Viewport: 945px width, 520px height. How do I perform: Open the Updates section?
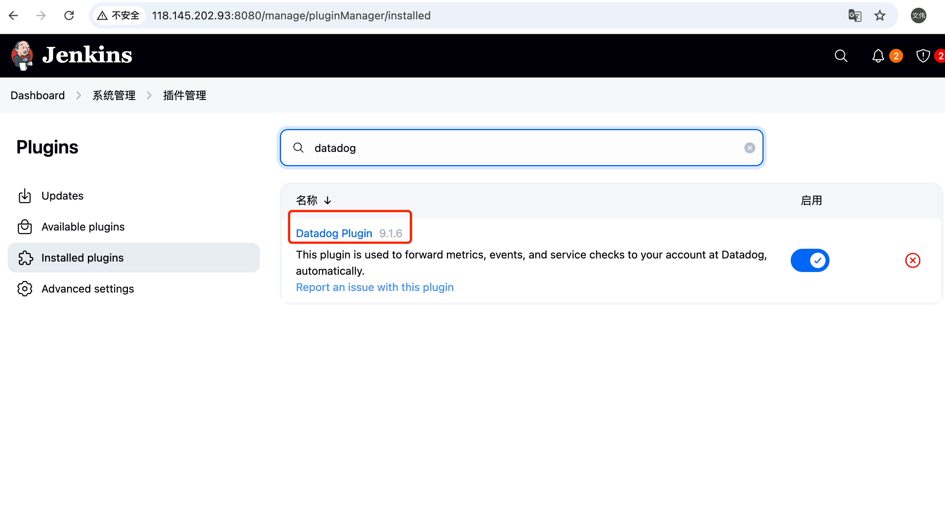click(134, 196)
